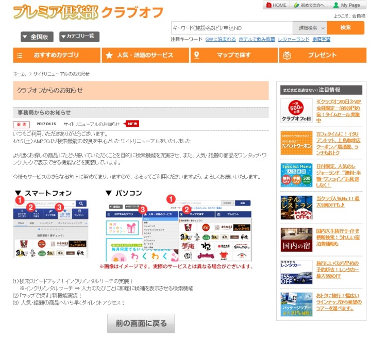Click the プレミア倶楽部 クラブオフ logo

click(88, 12)
